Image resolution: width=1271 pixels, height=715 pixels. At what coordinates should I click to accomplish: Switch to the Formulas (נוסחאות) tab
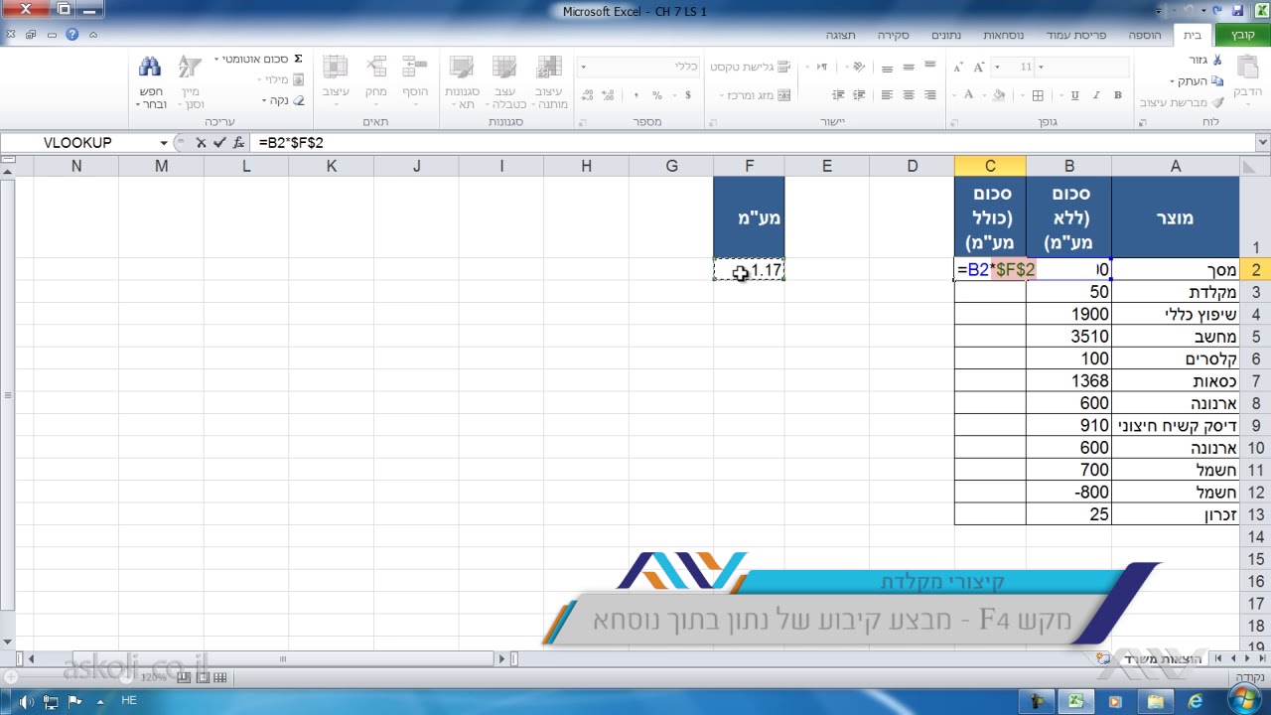tap(1004, 35)
